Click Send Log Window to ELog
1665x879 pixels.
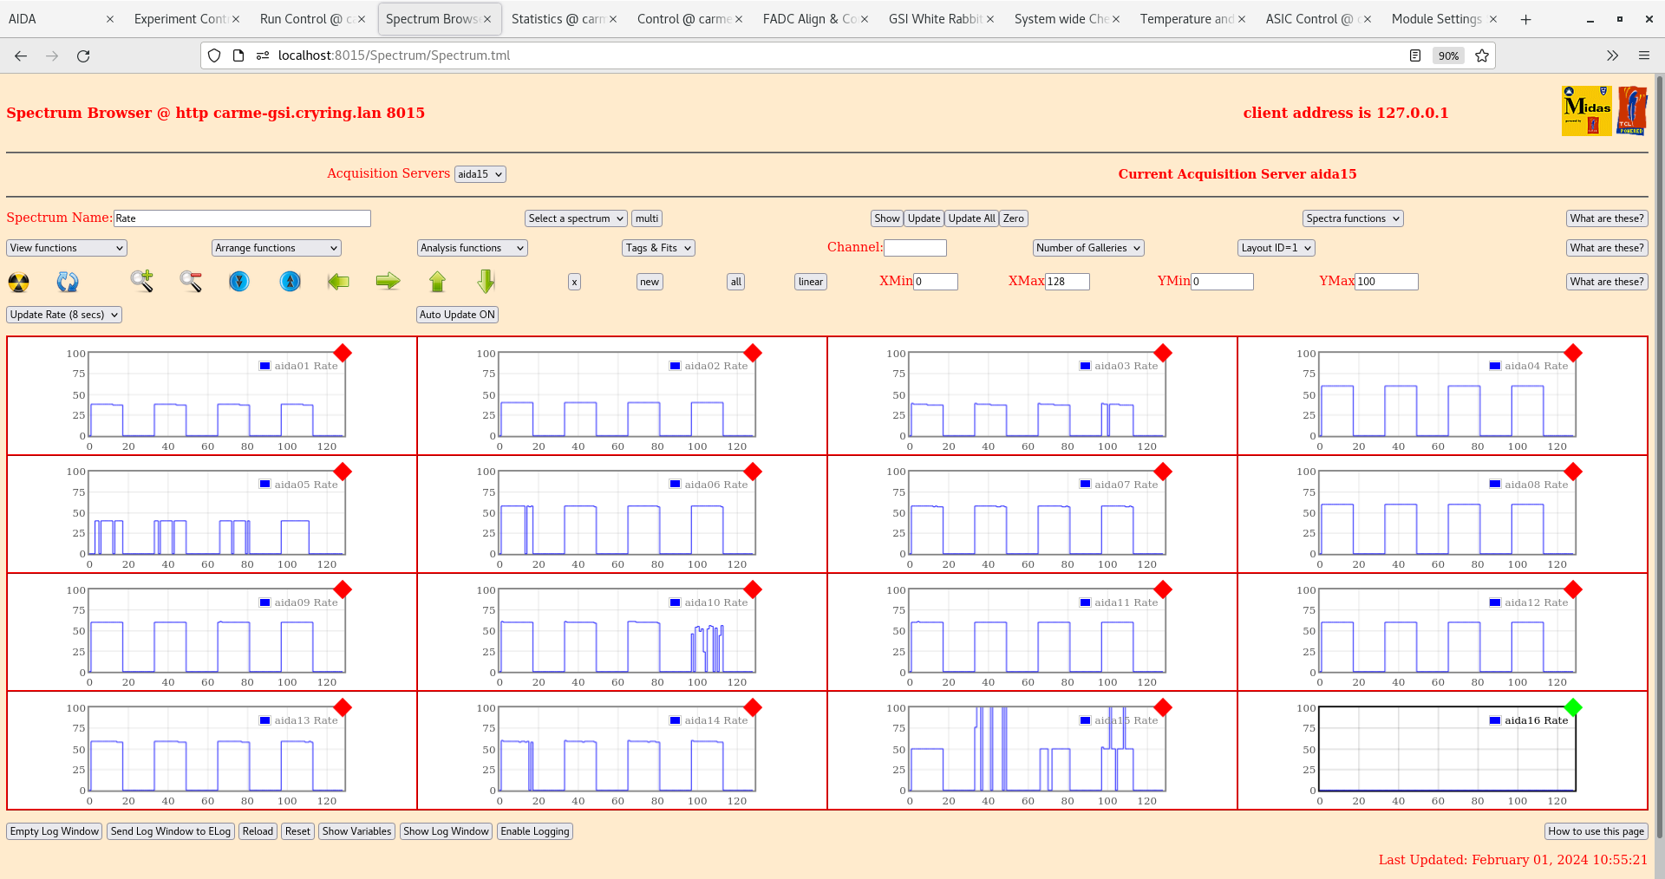point(170,831)
